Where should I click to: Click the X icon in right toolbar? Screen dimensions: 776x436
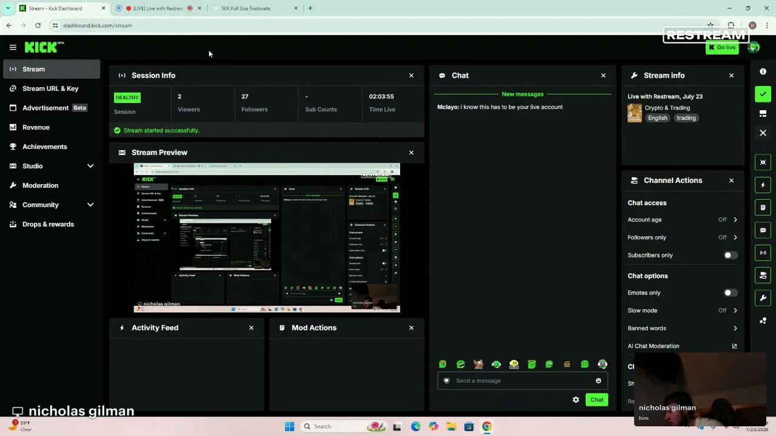(763, 133)
